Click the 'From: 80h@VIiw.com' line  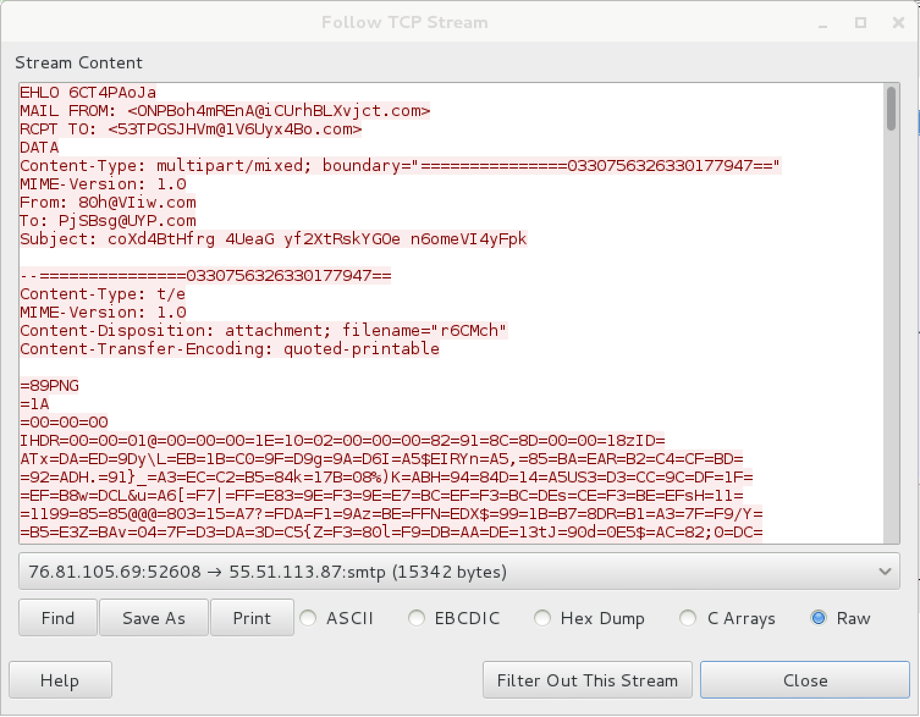[108, 202]
